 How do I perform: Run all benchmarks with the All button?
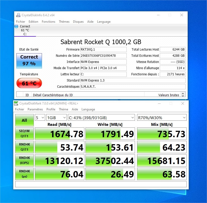pos(25,120)
